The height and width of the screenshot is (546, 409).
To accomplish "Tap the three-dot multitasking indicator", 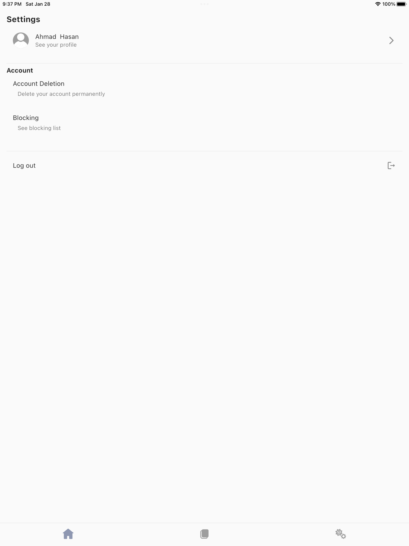I will click(x=204, y=4).
